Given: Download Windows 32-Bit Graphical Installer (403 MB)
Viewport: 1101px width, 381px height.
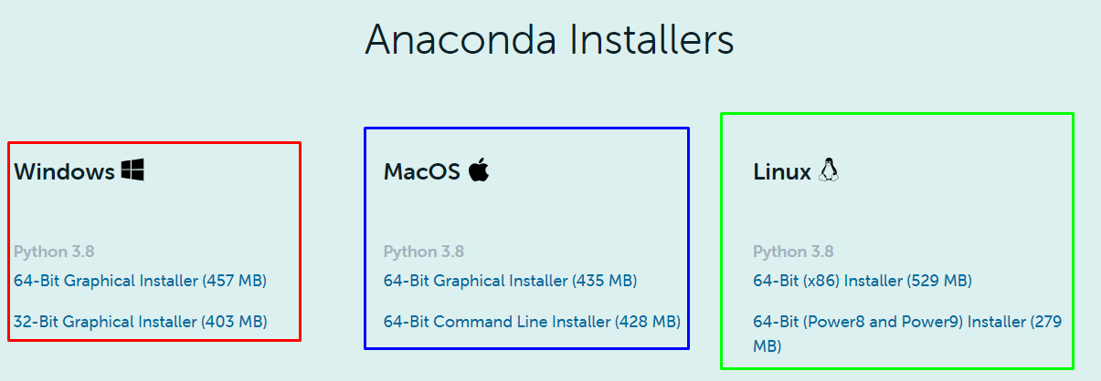Looking at the screenshot, I should point(140,321).
